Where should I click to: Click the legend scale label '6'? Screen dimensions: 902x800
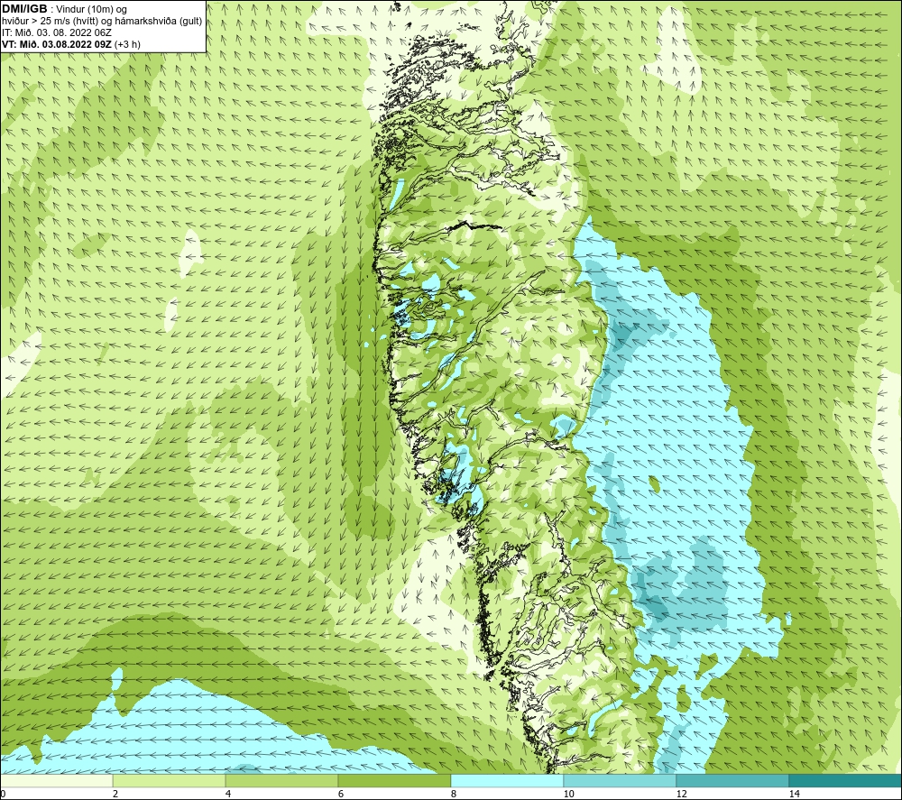341,794
